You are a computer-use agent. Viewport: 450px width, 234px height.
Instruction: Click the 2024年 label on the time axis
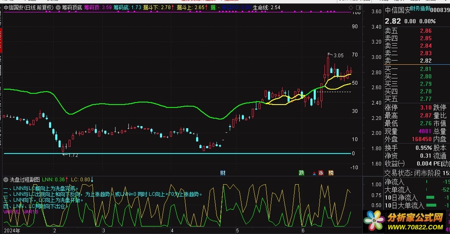tap(12, 231)
